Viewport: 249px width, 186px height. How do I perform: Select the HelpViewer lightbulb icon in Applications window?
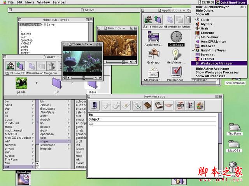coord(175,54)
